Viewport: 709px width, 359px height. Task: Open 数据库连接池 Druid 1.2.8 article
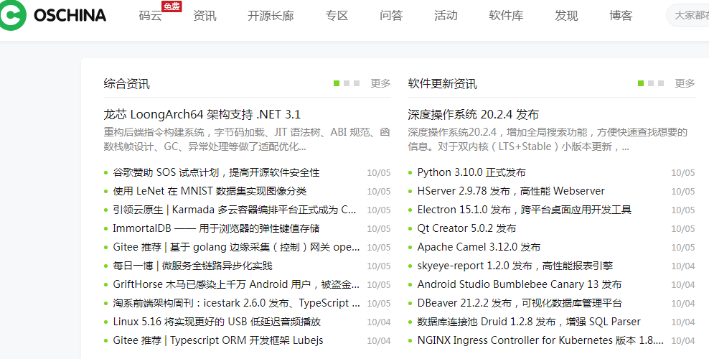pos(529,322)
